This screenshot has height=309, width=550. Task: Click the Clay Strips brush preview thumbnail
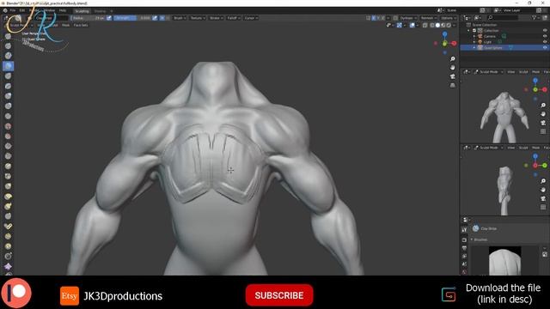tap(504, 261)
